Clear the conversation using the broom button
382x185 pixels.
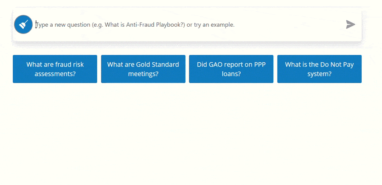click(x=23, y=25)
